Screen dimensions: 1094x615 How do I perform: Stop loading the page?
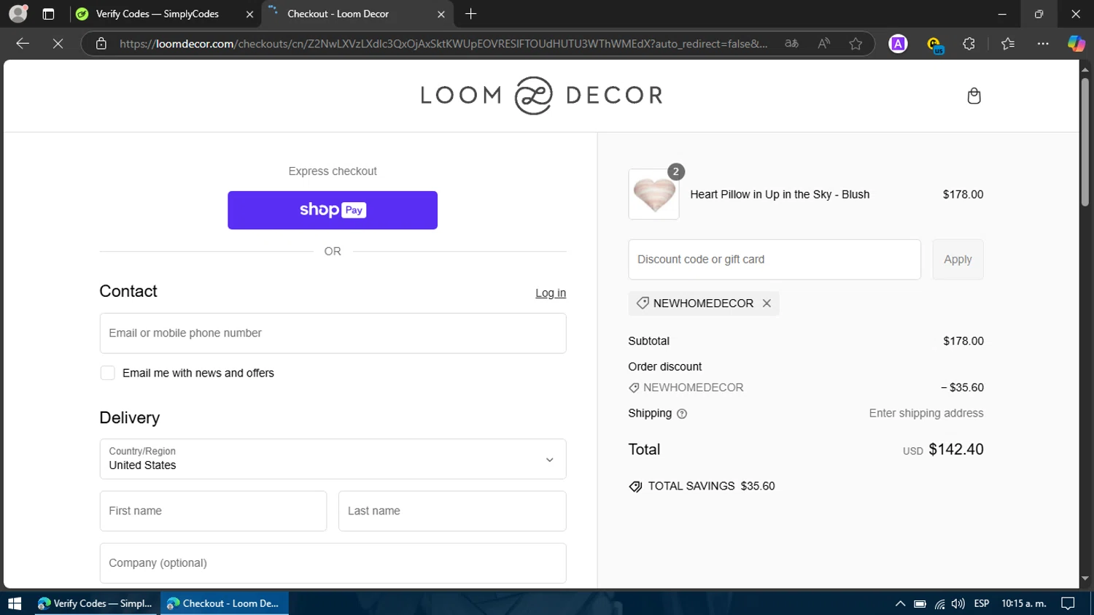[x=58, y=44]
